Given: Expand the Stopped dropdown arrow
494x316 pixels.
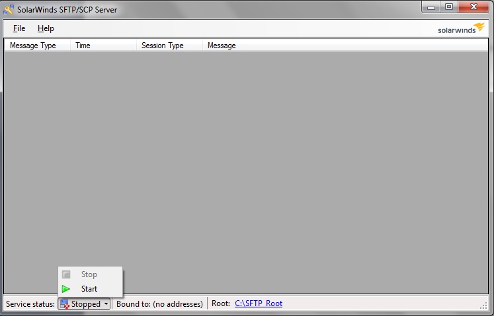Looking at the screenshot, I should pos(106,304).
